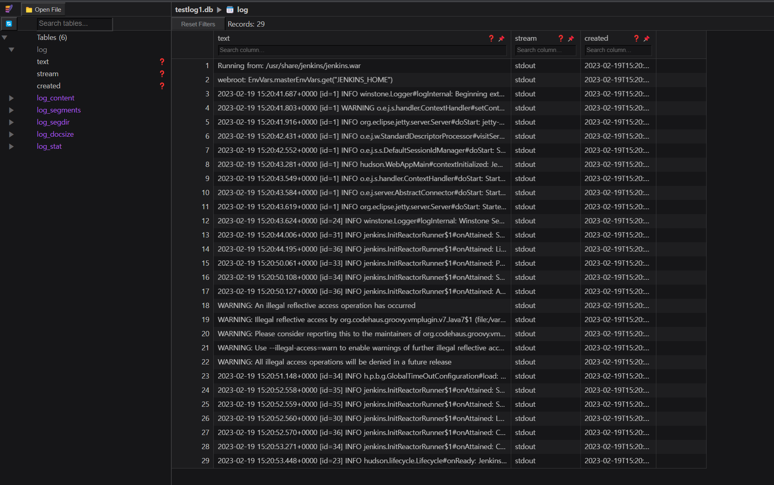
Task: Pin the text column
Action: [501, 39]
